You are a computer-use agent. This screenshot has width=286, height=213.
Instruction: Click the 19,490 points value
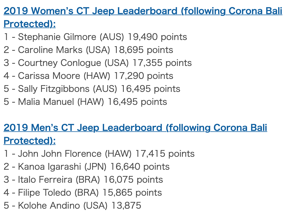click(x=157, y=37)
